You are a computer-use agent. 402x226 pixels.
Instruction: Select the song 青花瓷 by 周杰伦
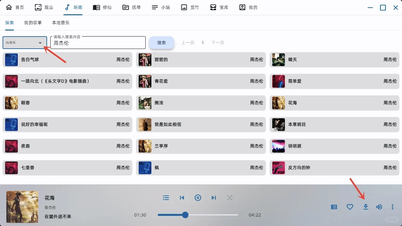pyautogui.click(x=201, y=81)
